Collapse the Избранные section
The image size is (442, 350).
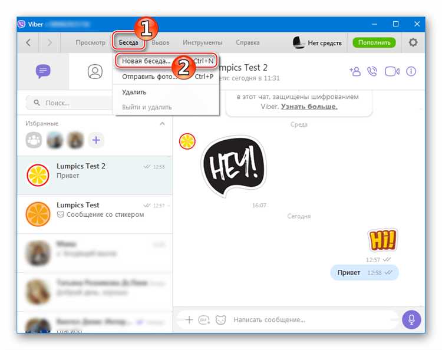[x=163, y=123]
